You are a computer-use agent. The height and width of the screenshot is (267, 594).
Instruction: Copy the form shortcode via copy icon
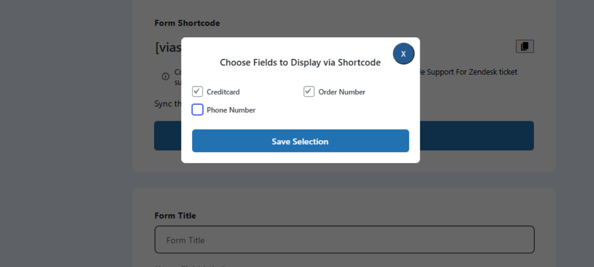[524, 46]
